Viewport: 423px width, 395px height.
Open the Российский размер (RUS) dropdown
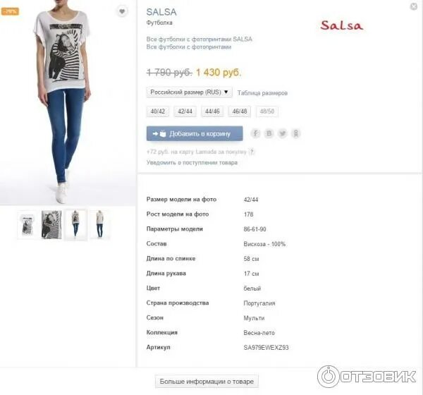tap(190, 92)
